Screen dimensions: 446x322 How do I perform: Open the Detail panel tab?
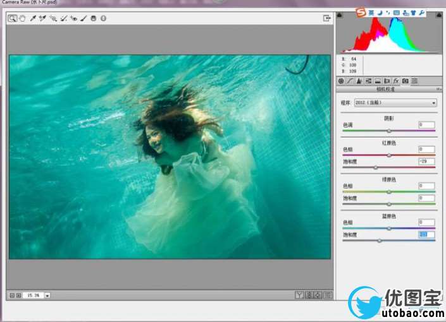pyautogui.click(x=359, y=81)
